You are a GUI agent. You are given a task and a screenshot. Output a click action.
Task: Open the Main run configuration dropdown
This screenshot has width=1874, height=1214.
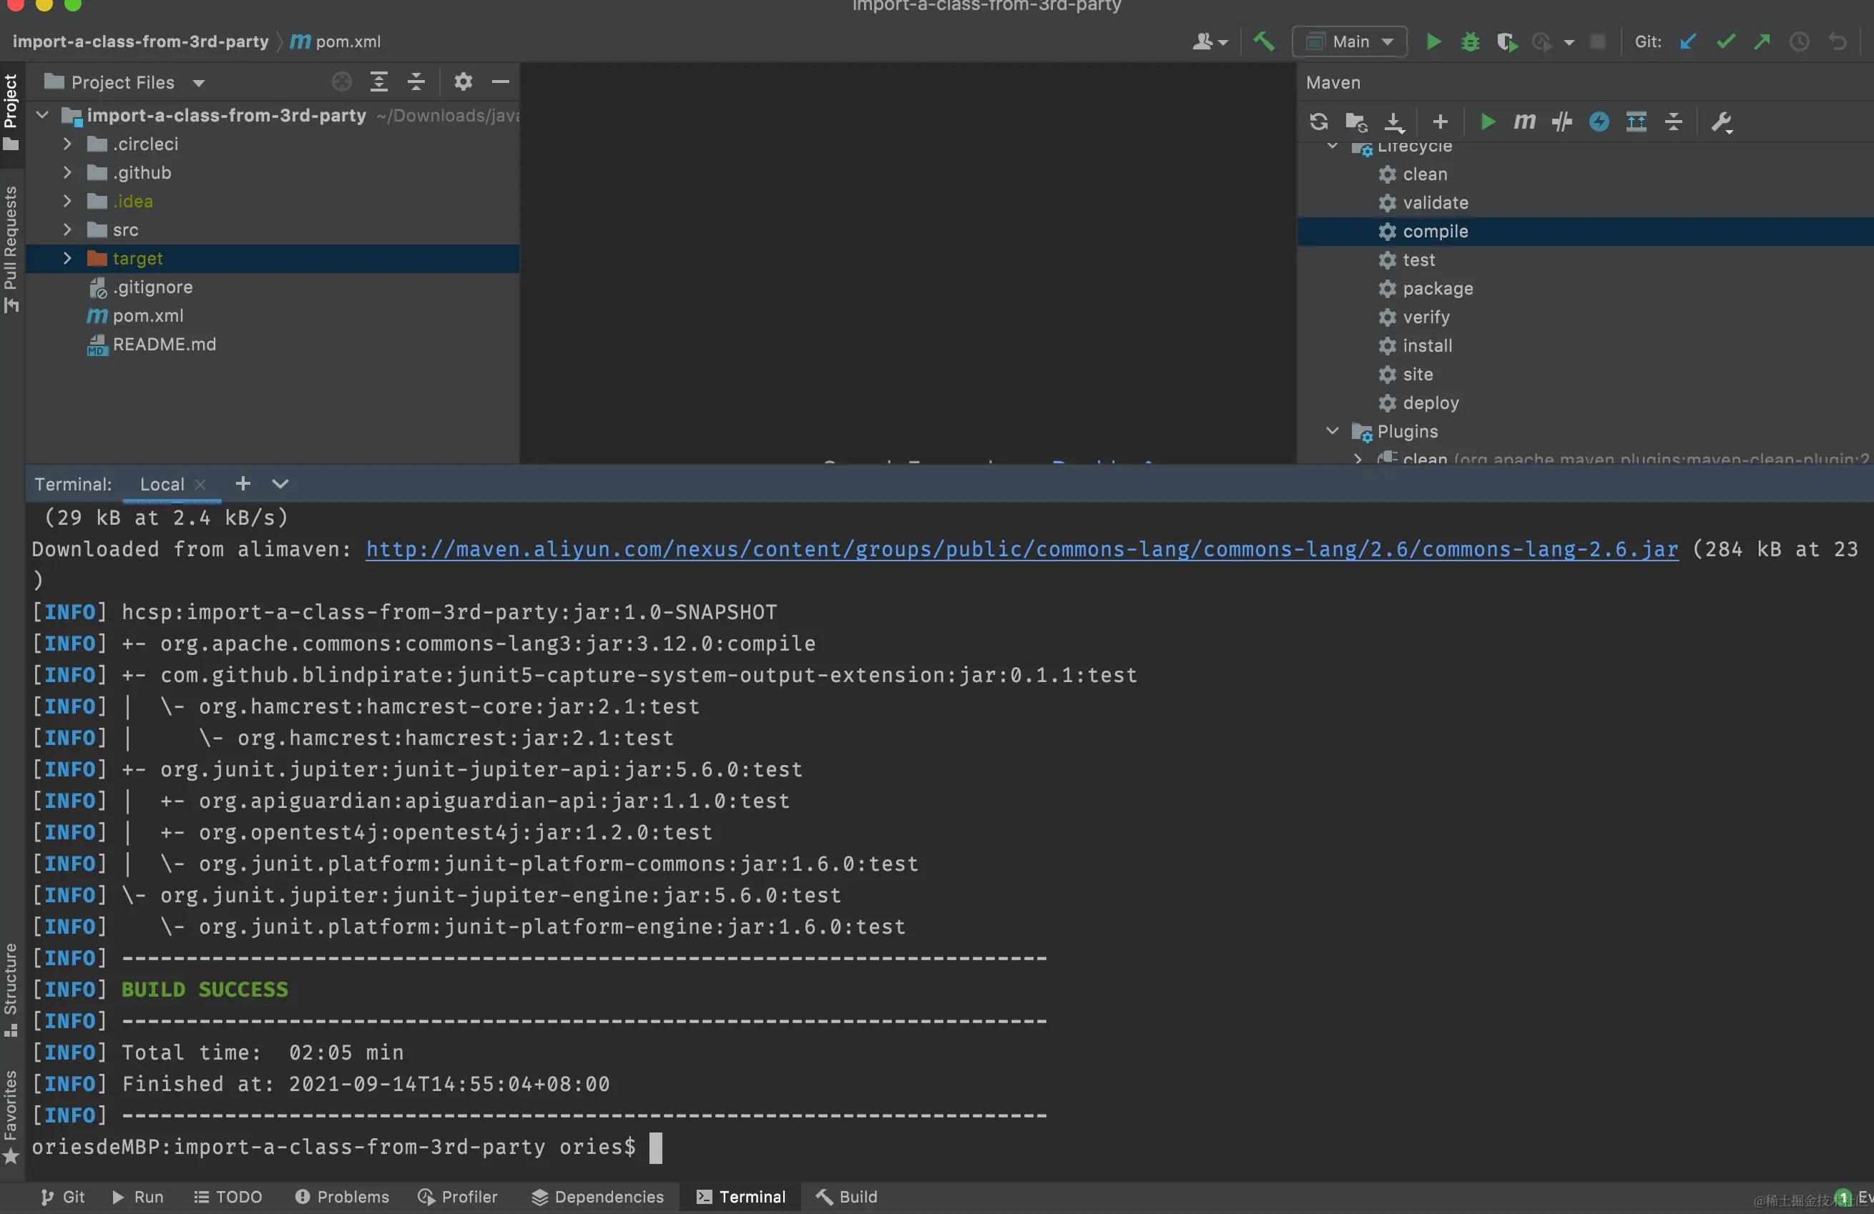pyautogui.click(x=1349, y=41)
